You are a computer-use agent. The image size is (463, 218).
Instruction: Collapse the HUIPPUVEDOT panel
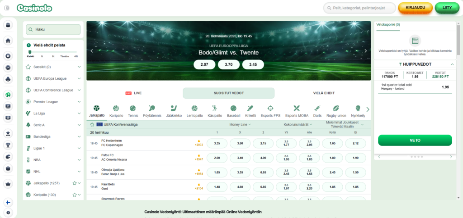click(452, 64)
